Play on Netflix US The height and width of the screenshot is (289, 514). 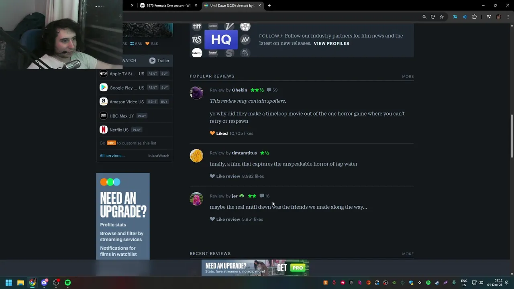pos(137,130)
